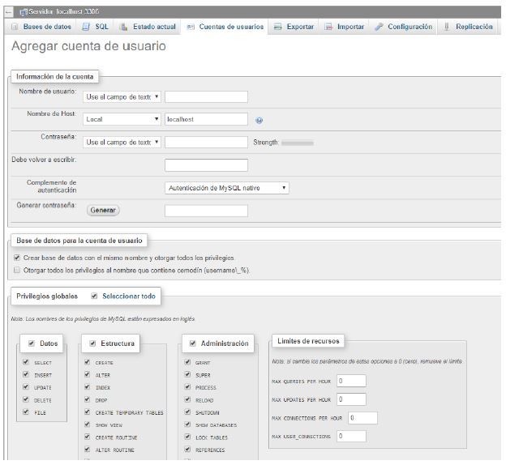
Task: Toggle the Administración group checkbox
Action: 193,343
